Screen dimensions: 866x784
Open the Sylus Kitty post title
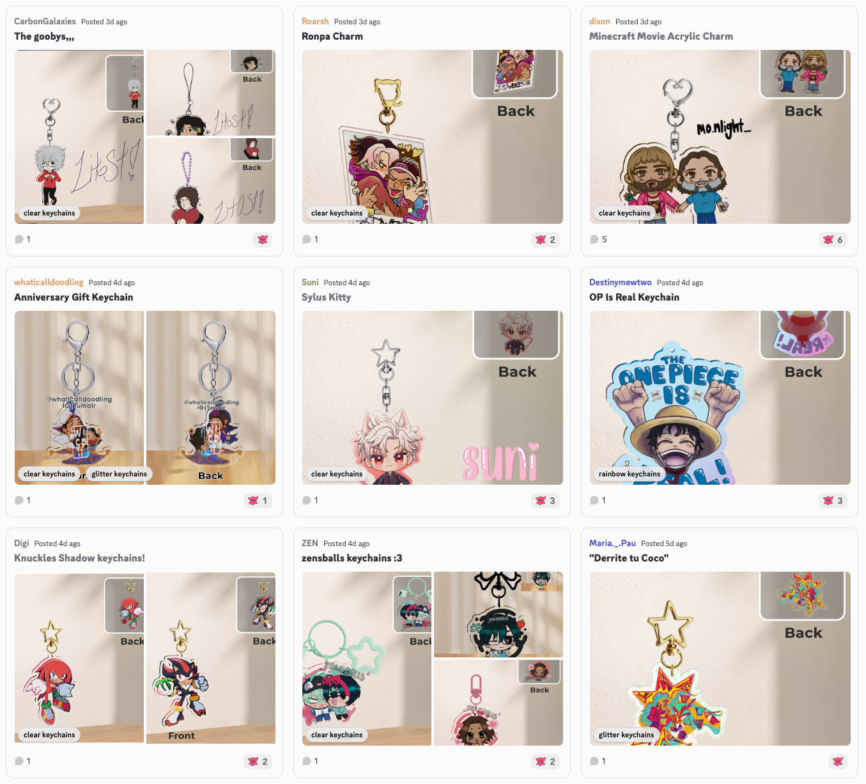pos(326,297)
